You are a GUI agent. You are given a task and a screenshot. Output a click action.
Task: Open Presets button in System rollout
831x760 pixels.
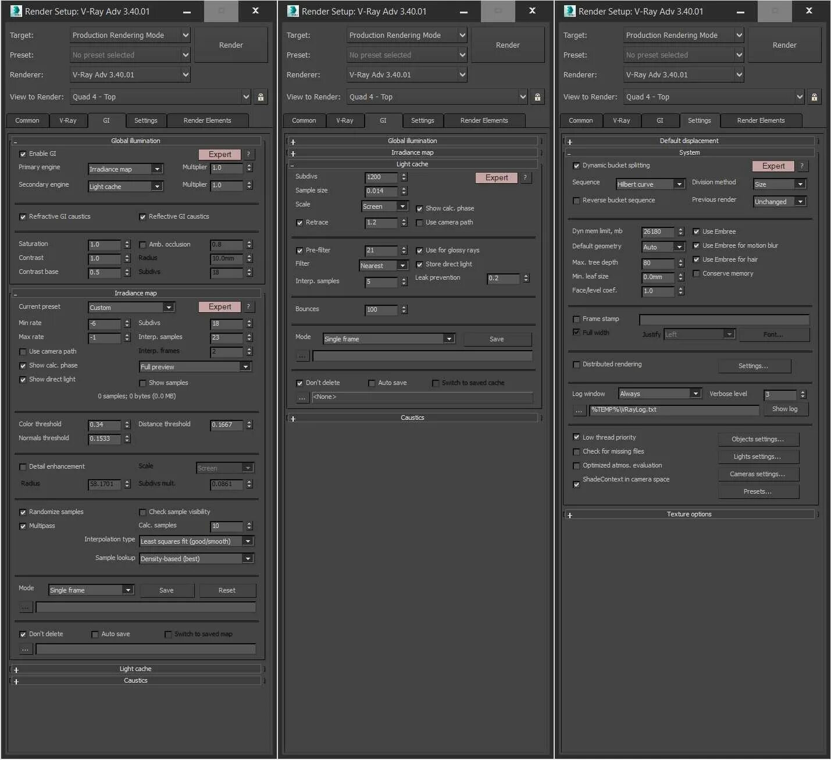758,492
